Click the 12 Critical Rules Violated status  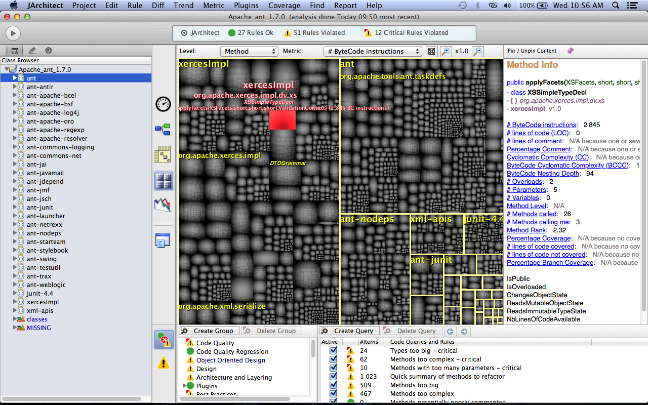406,33
